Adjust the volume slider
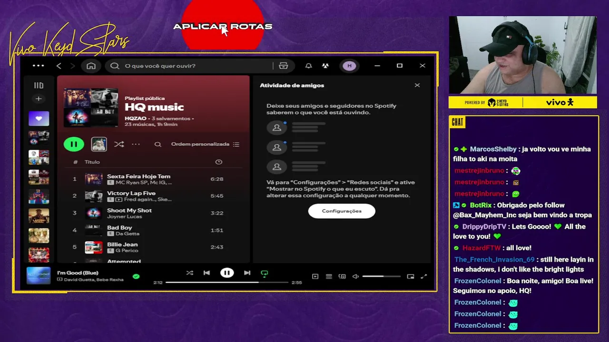The height and width of the screenshot is (342, 609). [381, 276]
